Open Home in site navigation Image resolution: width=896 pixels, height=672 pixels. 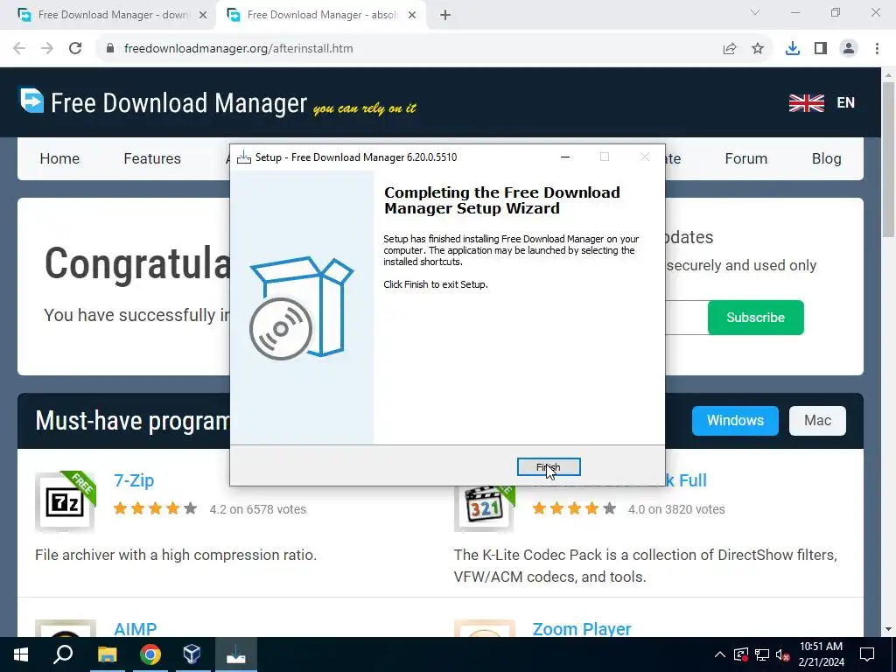[59, 158]
